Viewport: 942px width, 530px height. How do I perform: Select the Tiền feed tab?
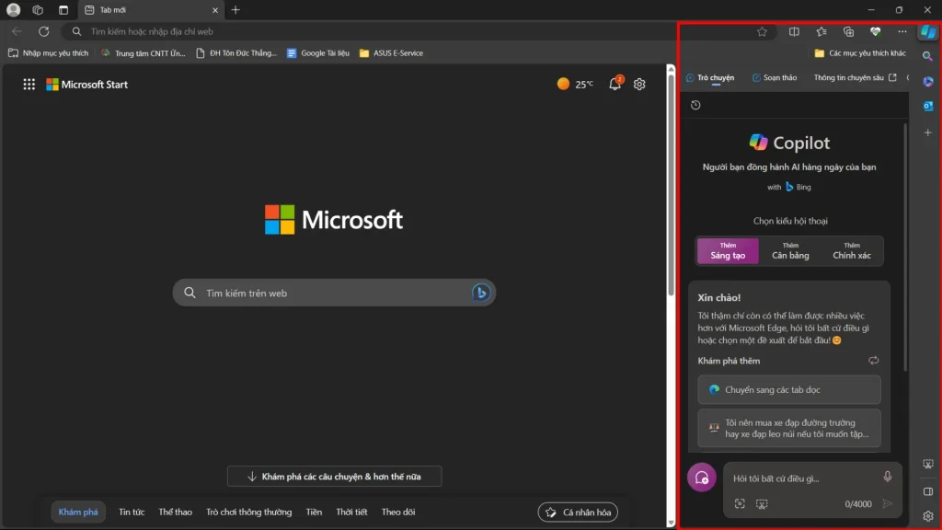[314, 512]
